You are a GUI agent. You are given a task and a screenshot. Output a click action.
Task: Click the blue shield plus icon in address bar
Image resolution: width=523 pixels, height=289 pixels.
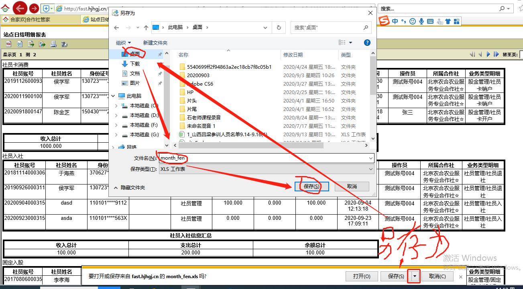pos(46,8)
